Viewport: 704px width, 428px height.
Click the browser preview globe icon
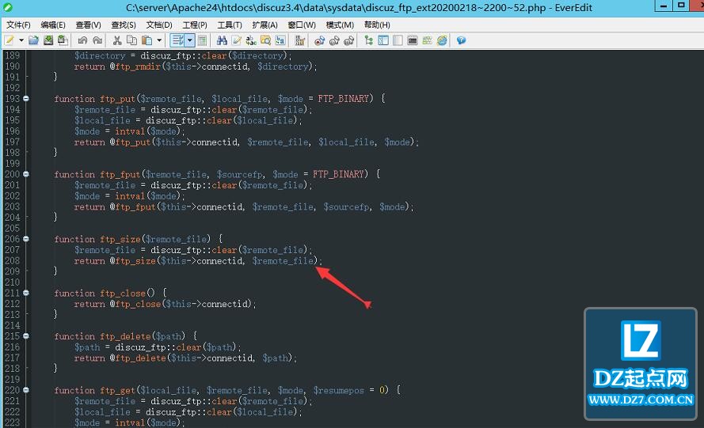[x=442, y=40]
